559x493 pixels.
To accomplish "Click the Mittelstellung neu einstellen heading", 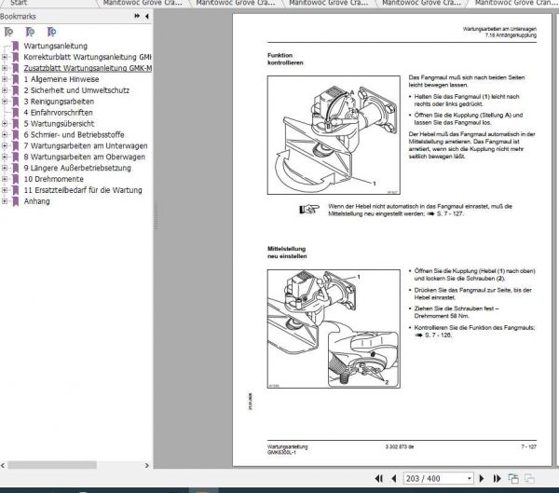I will [x=287, y=253].
